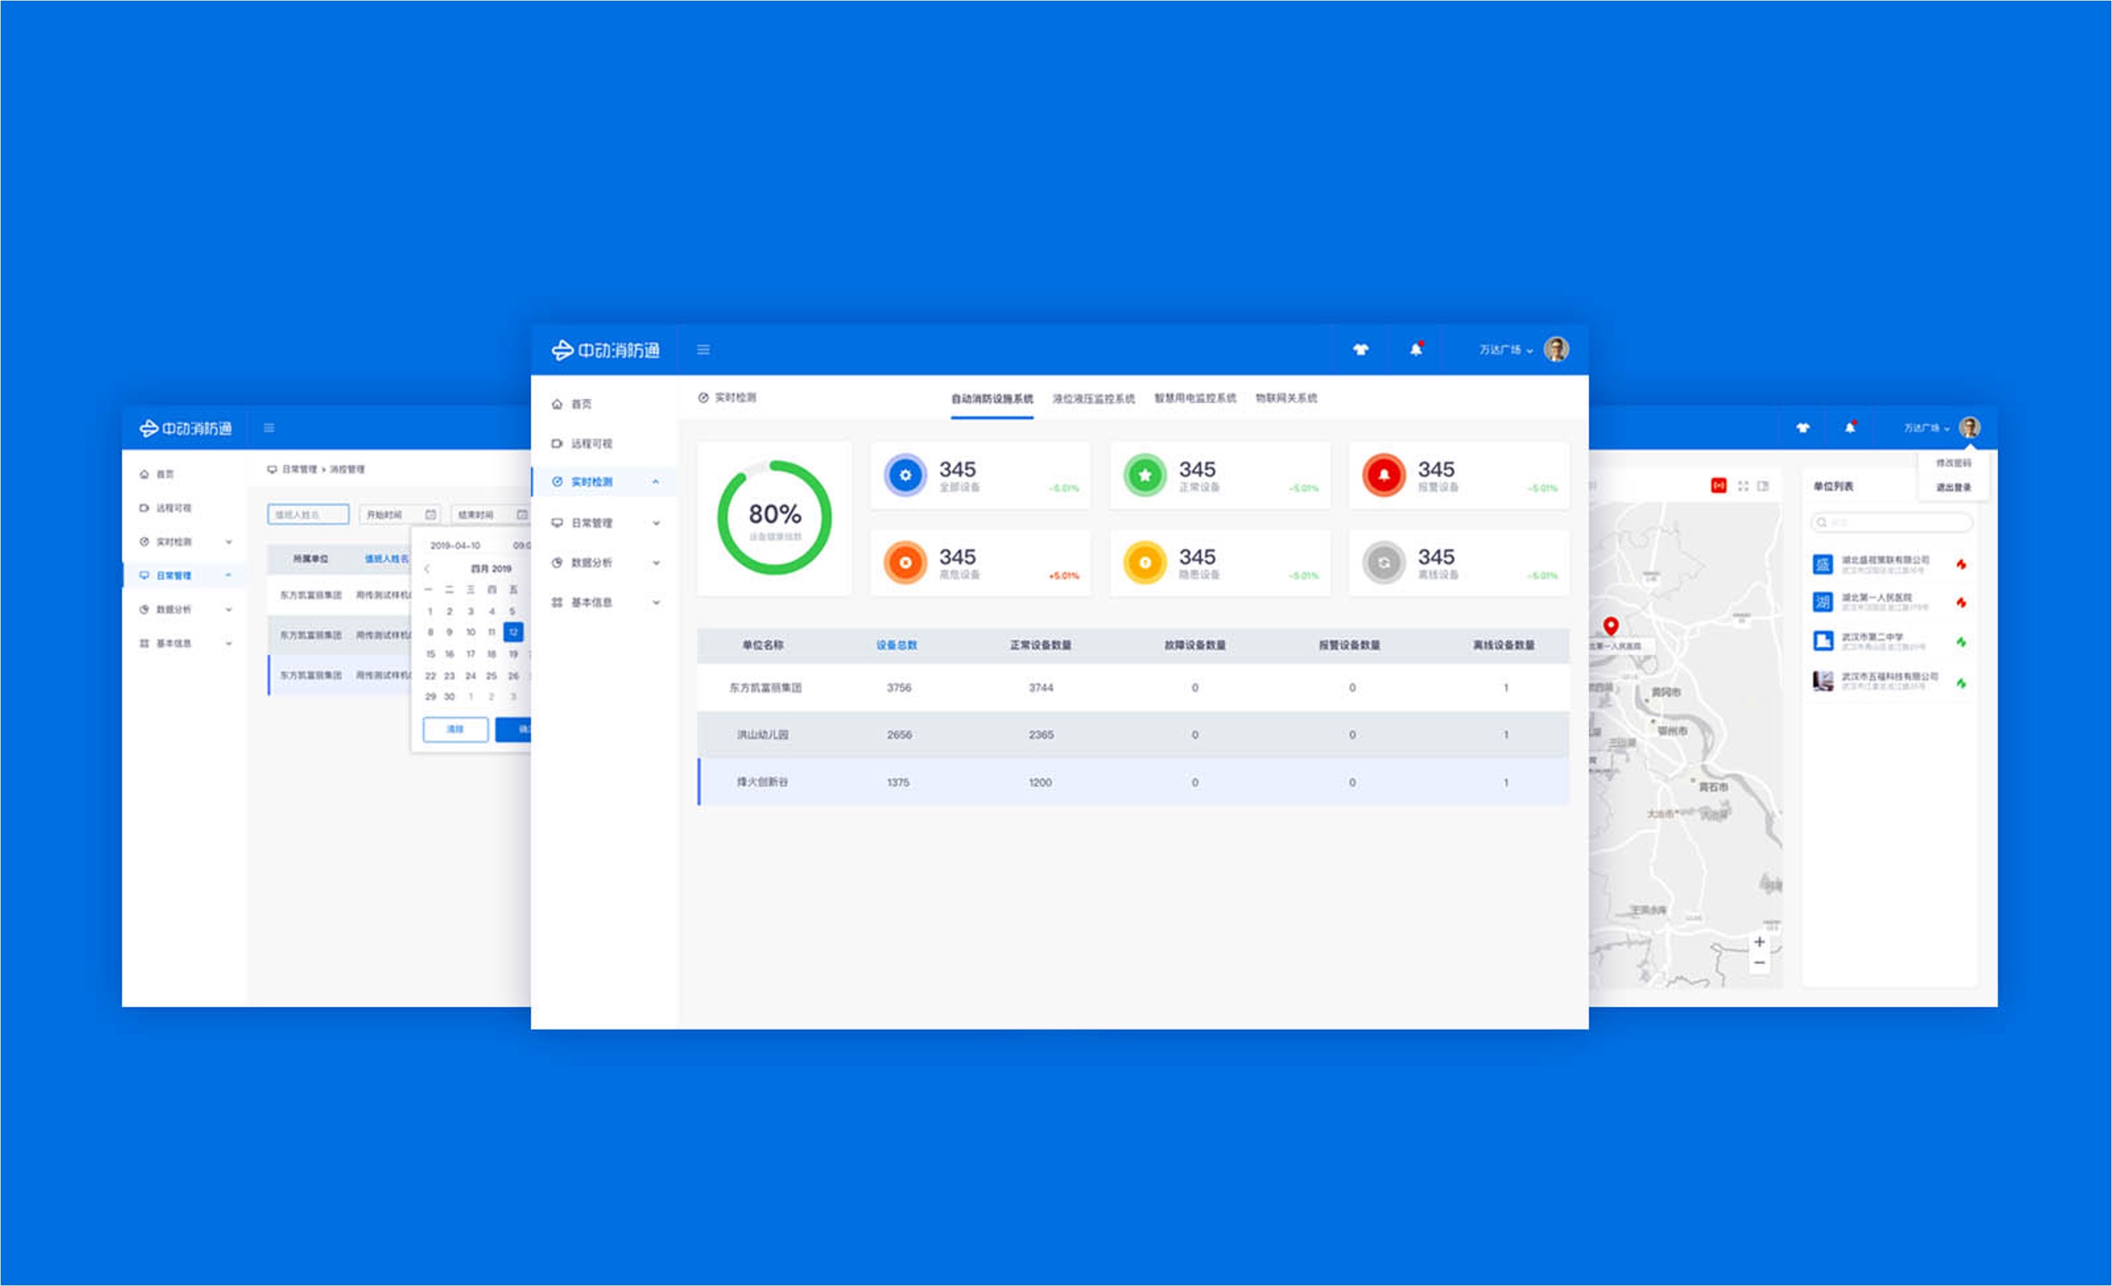The height and width of the screenshot is (1286, 2112).
Task: Click red broadcast icon above map
Action: pyautogui.click(x=1719, y=486)
